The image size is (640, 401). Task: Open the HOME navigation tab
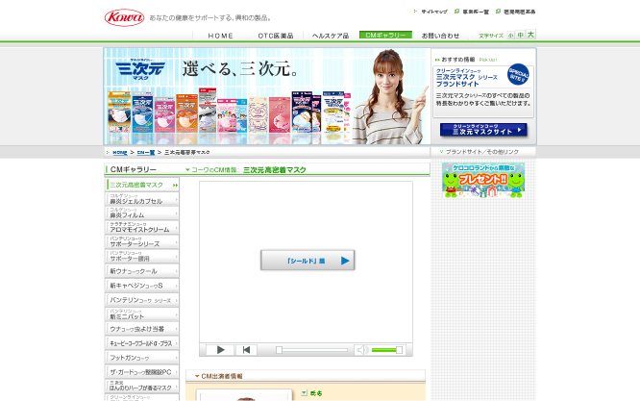[x=220, y=36]
